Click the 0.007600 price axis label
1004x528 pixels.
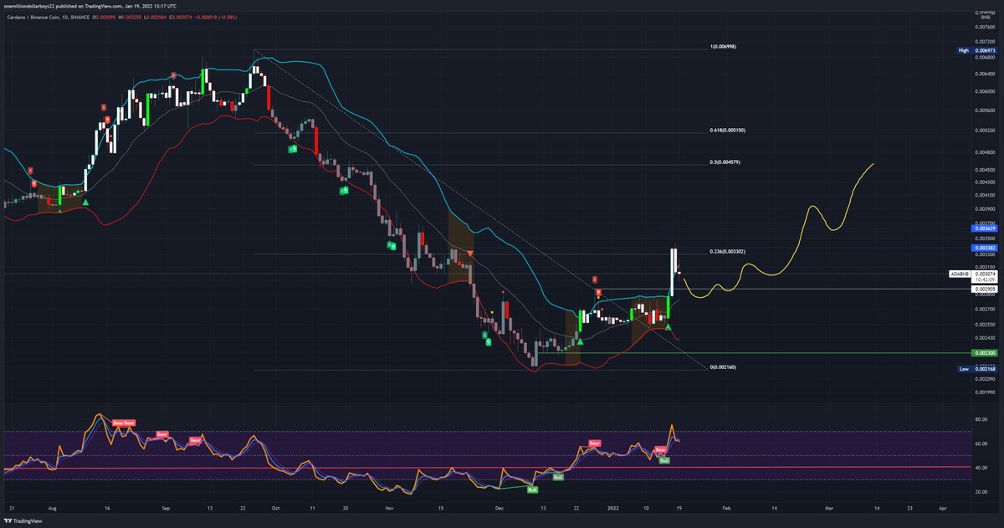point(986,28)
